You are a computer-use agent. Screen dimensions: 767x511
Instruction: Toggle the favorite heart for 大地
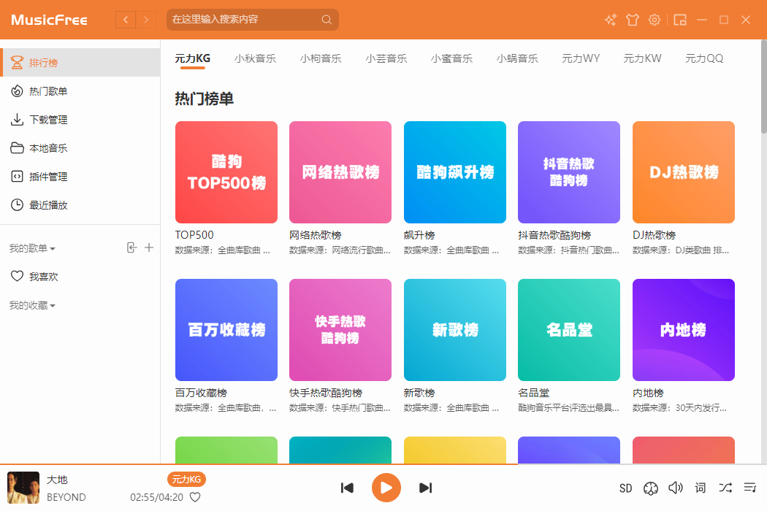point(195,497)
